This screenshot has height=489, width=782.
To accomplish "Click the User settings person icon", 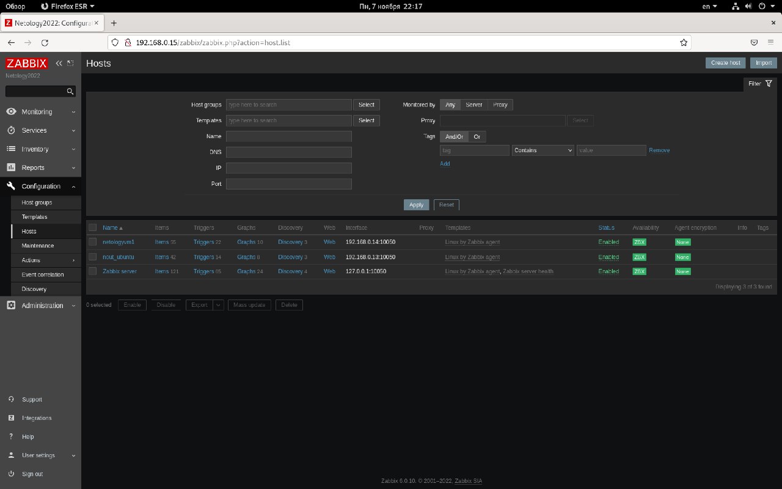I will click(11, 455).
